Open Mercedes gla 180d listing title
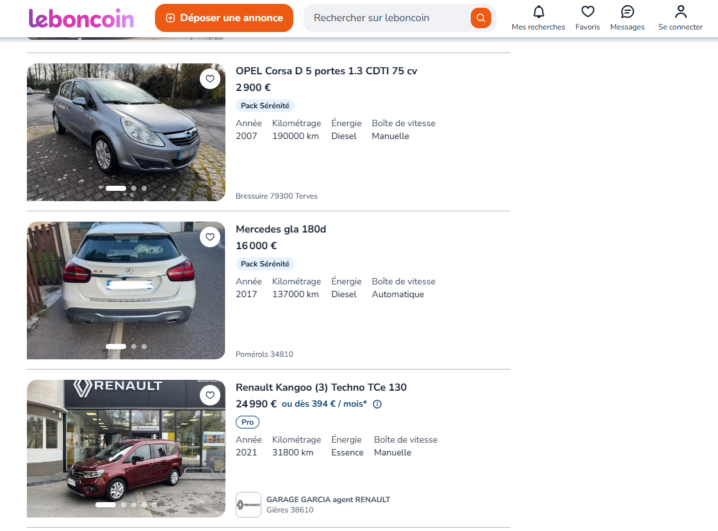718x531 pixels. click(281, 229)
